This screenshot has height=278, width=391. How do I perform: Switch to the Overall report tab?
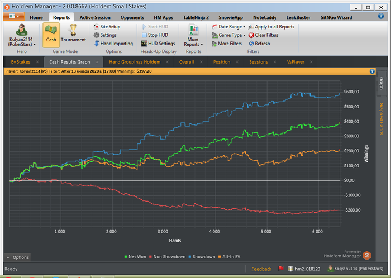click(x=187, y=62)
